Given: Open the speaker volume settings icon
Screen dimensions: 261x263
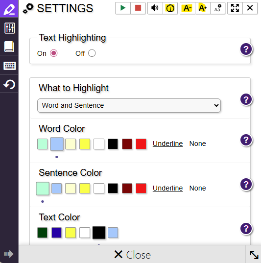Looking at the screenshot, I should (x=155, y=8).
